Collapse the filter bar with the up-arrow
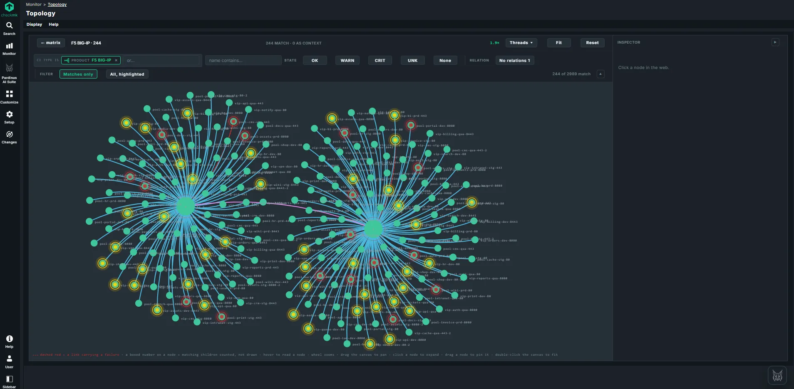 coord(600,74)
